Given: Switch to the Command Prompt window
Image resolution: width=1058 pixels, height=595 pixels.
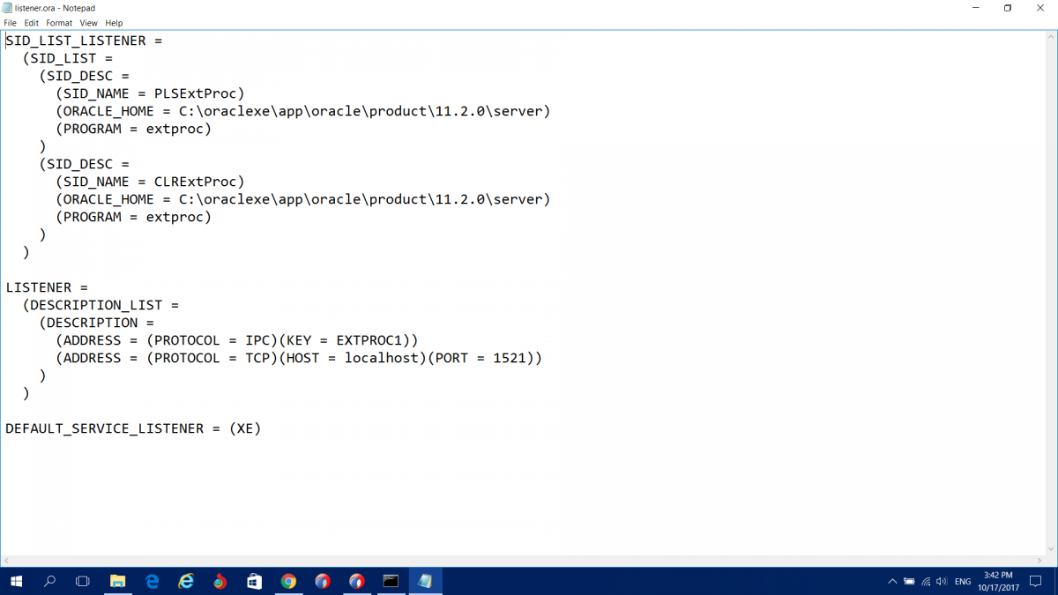Looking at the screenshot, I should pos(391,582).
